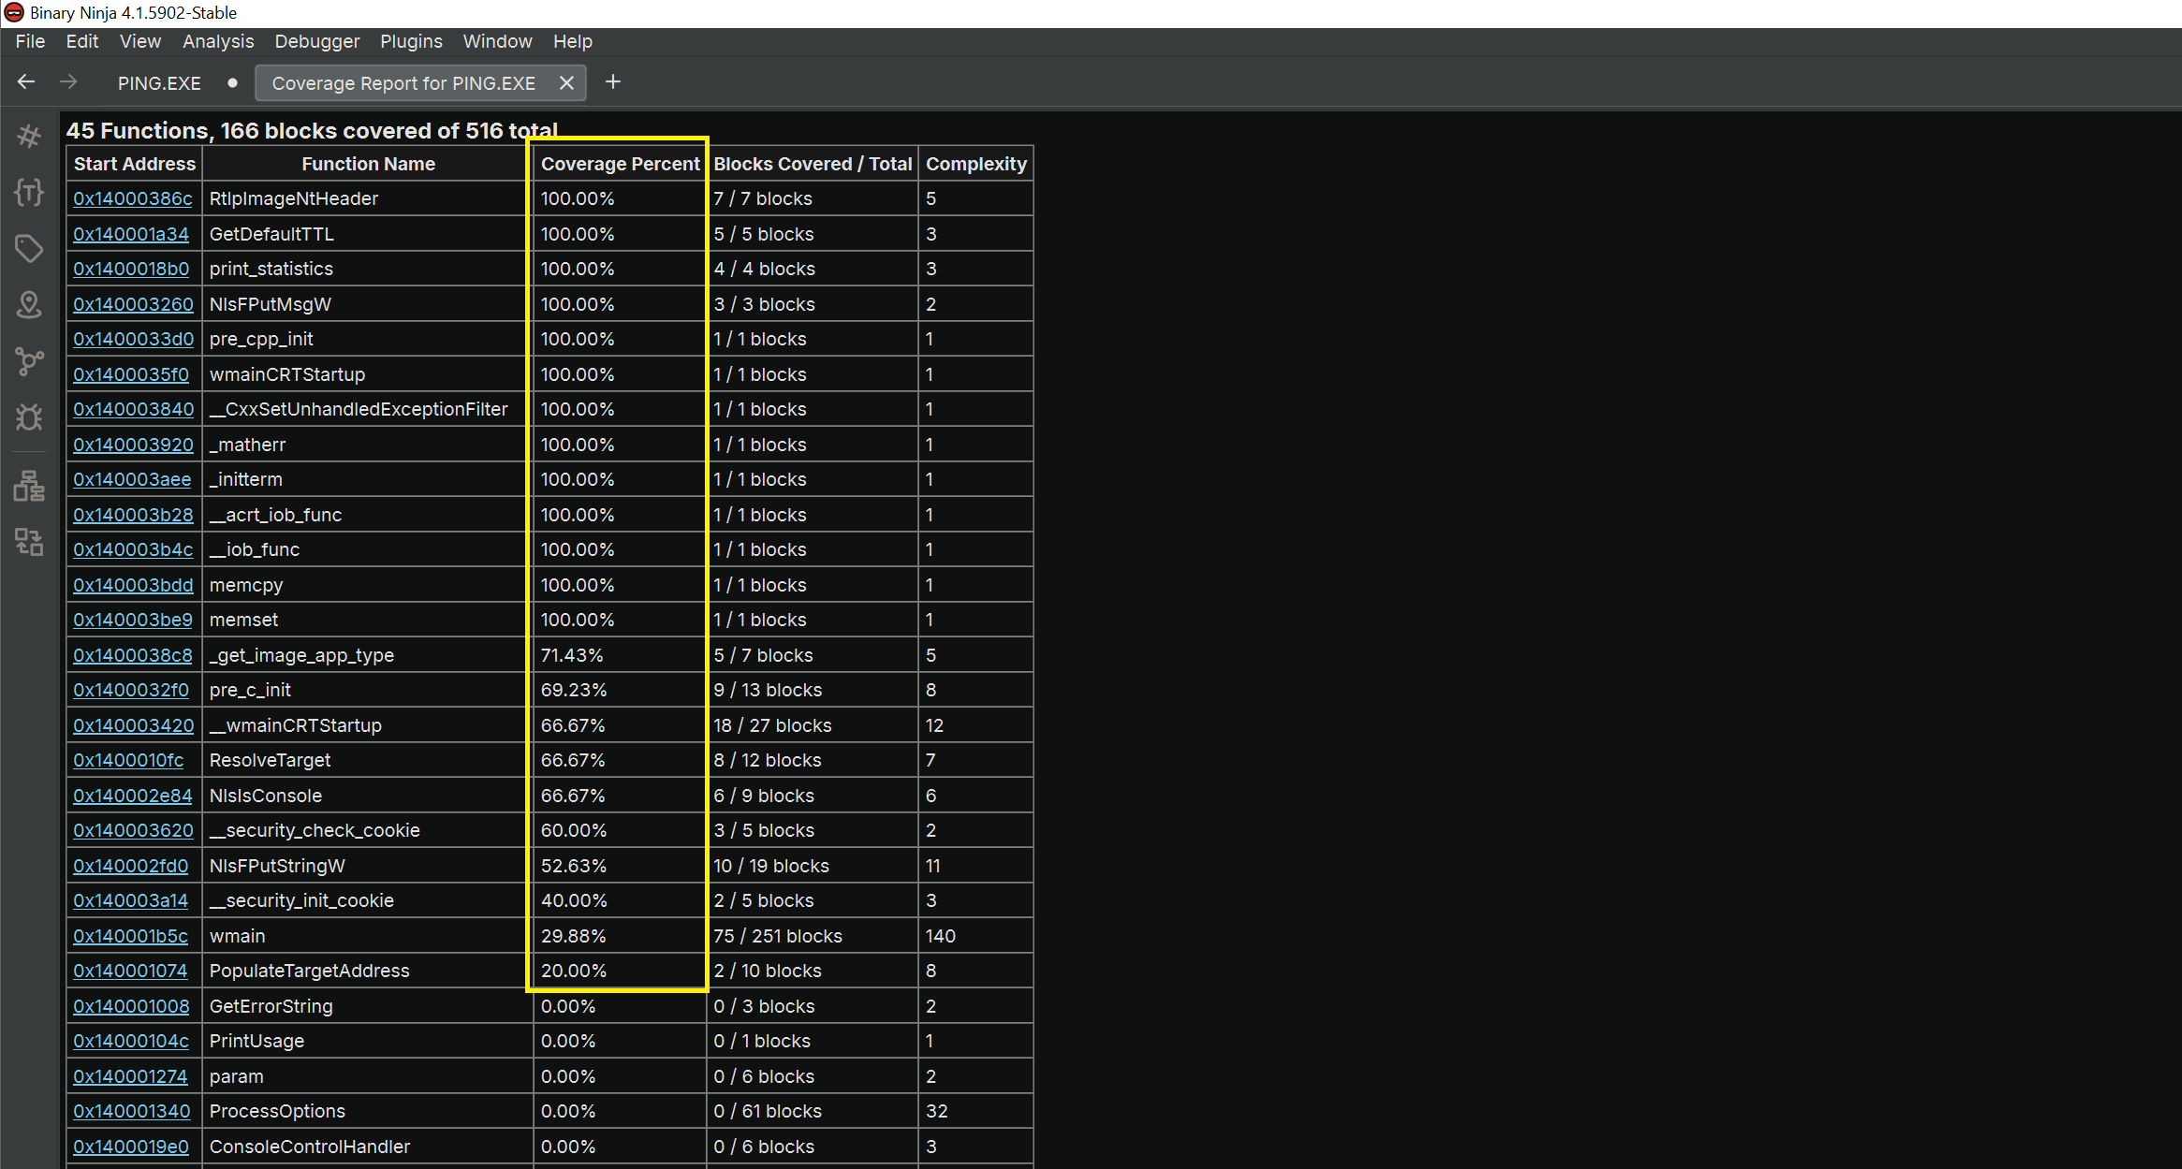This screenshot has width=2182, height=1169.
Task: Open the Debugger menu
Action: click(316, 41)
